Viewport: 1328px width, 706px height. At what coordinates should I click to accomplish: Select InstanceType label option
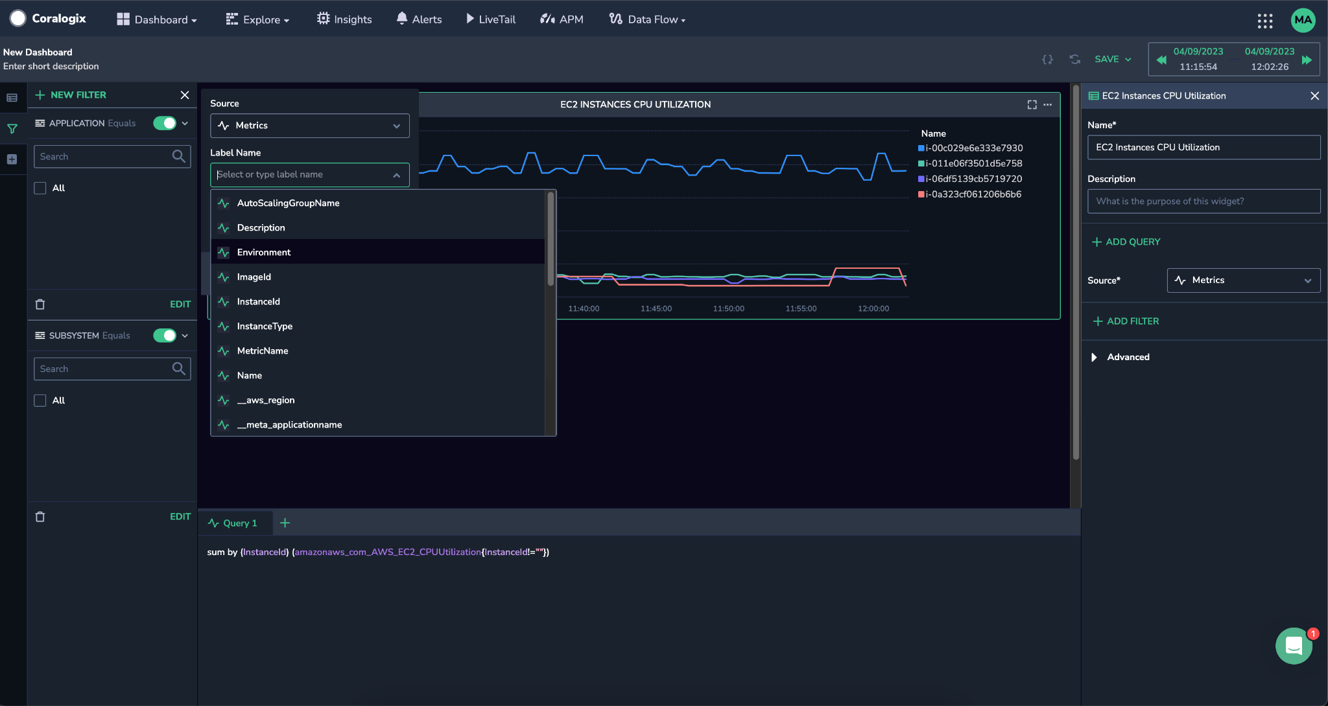point(378,326)
